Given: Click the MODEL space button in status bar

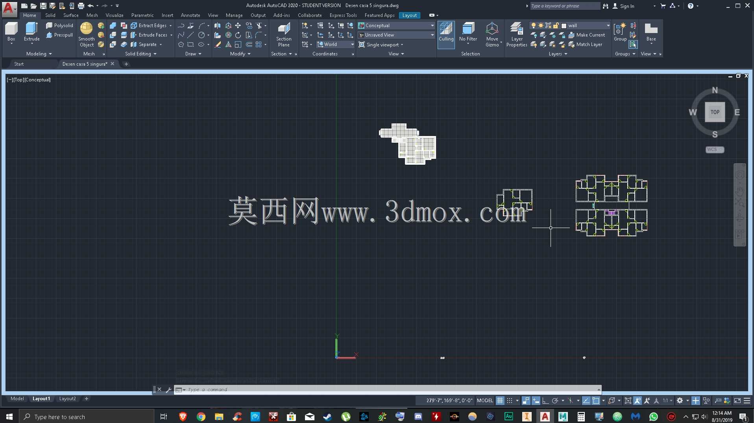Looking at the screenshot, I should (485, 401).
